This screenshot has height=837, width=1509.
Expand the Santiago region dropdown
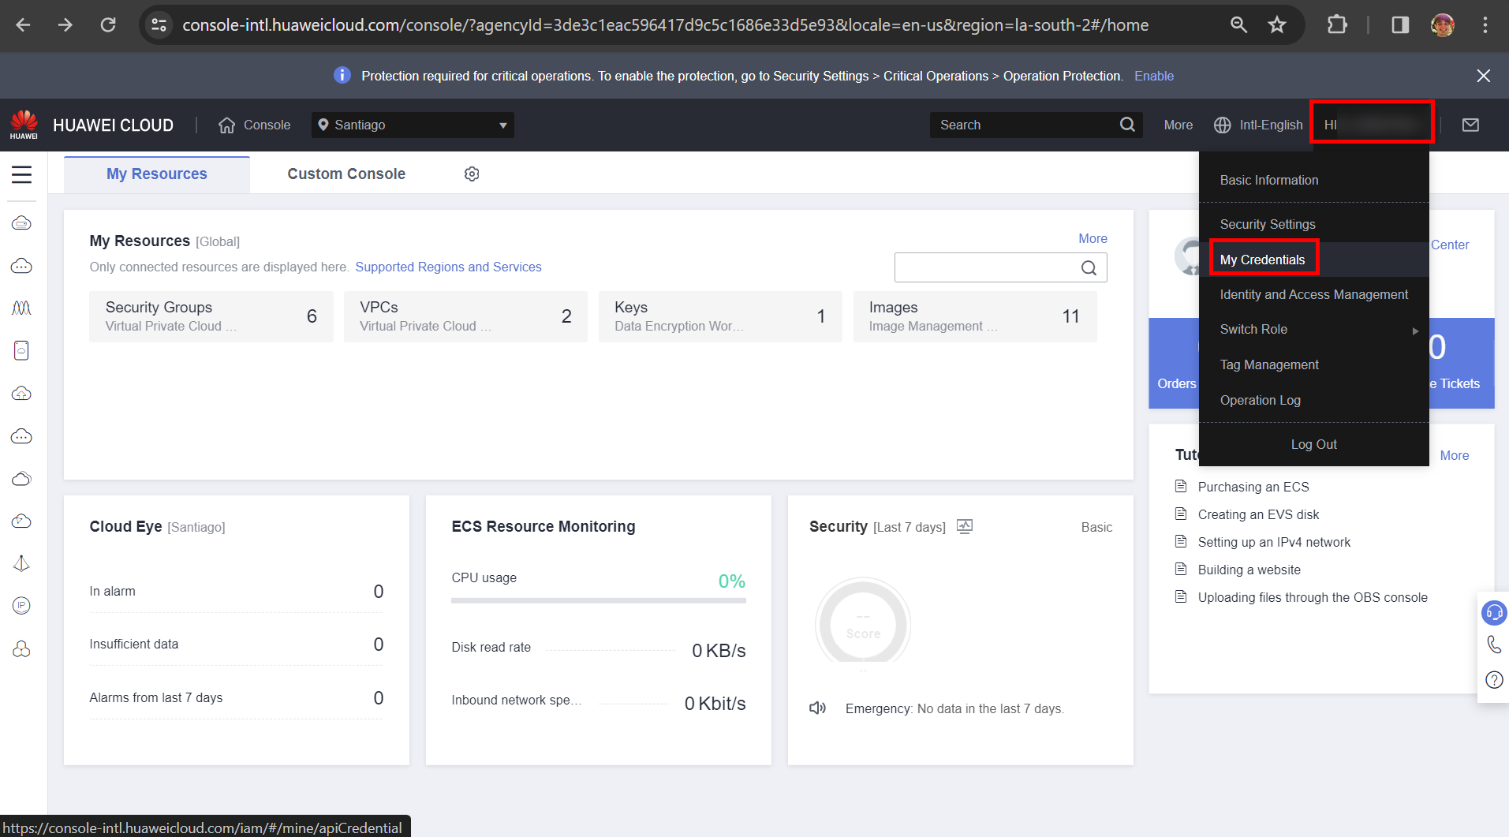coord(413,125)
